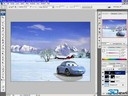The image size is (128, 96).
Task: Select the Clone Stamp tool
Action: (x=3, y=40)
